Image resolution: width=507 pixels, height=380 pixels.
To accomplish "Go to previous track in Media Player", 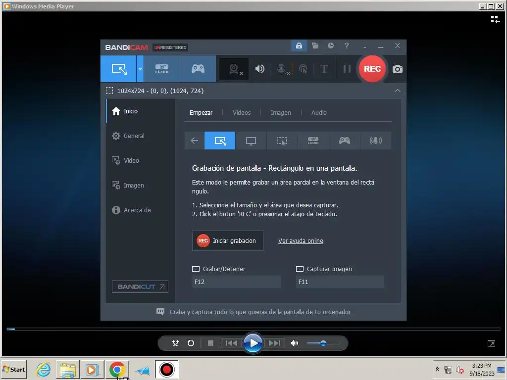I will [x=231, y=343].
